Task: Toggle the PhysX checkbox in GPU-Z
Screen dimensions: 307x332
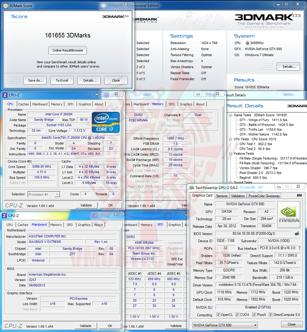Action: 254,315
